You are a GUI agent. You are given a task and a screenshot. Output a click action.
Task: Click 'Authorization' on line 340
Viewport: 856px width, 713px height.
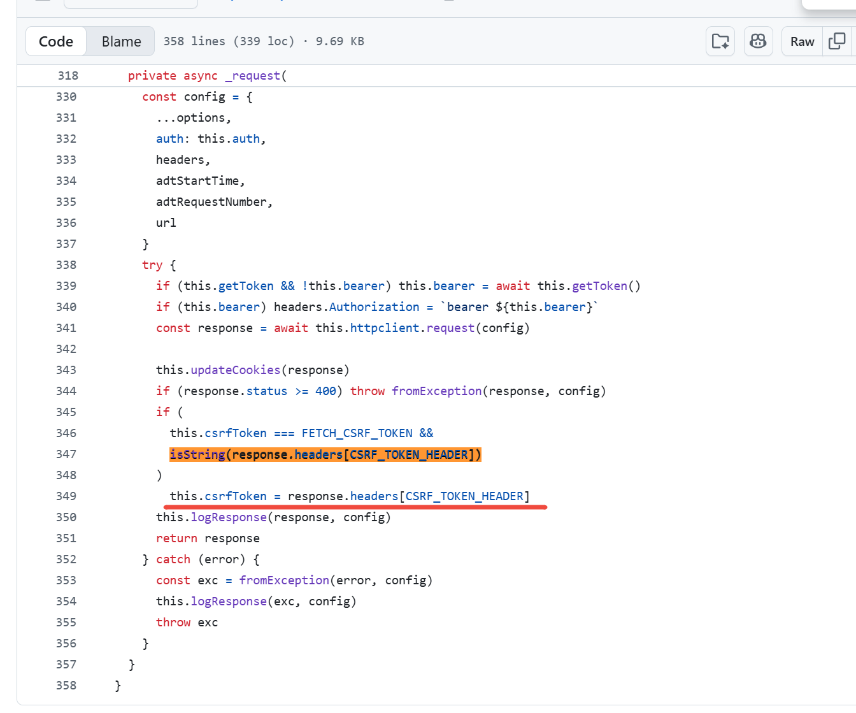pyautogui.click(x=374, y=307)
